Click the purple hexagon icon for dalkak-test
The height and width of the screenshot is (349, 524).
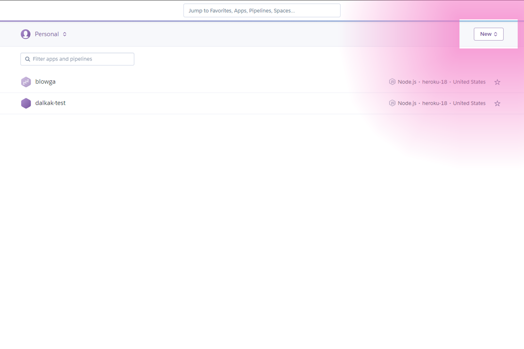[x=26, y=103]
